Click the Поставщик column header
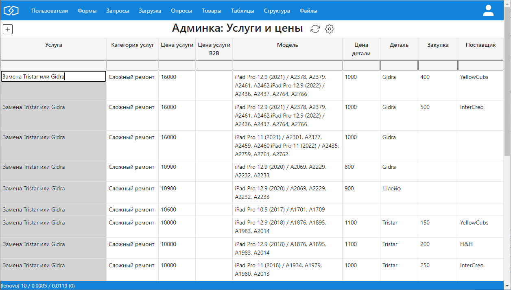Image resolution: width=511 pixels, height=290 pixels. click(481, 49)
